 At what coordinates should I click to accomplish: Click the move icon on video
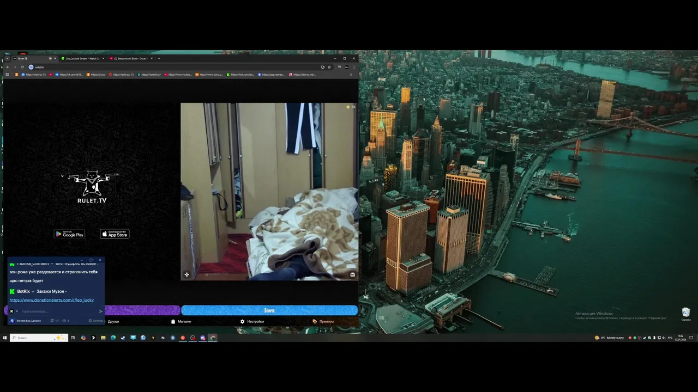click(186, 274)
